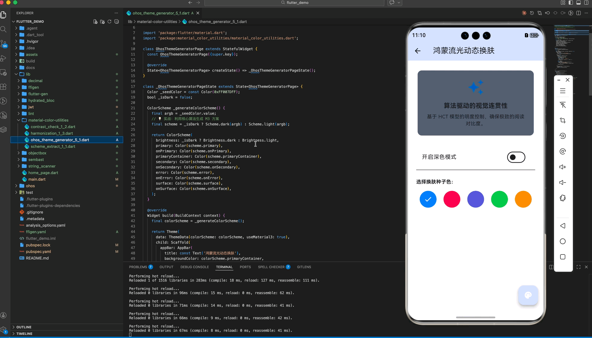Open the Search view in activity bar
Screen dimensions: 592x338
click(4, 29)
